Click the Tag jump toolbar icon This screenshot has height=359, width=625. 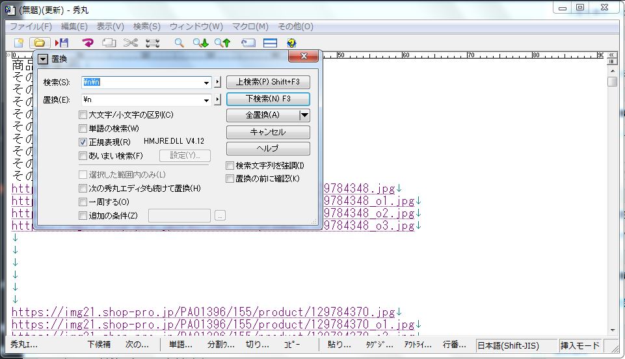(x=248, y=43)
